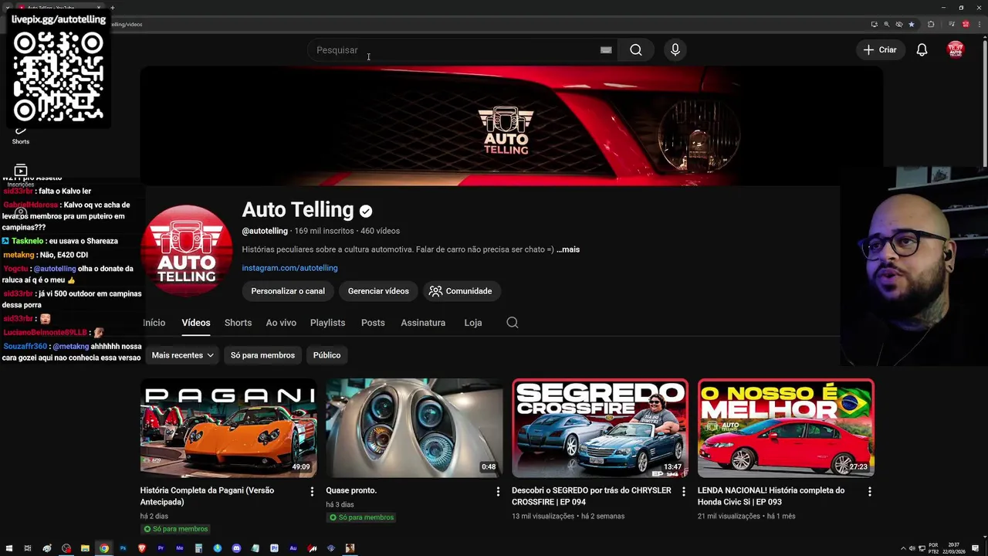Open File Explorer from taskbar
Viewport: 988px width, 556px height.
pyautogui.click(x=85, y=548)
